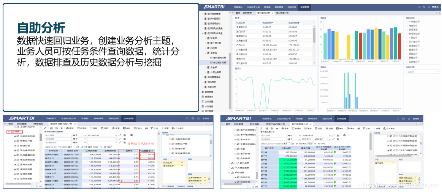Viewport: 442px width, 192px height.
Task: Open 机构名称 dropdown arrow in loan risk 行区
Action: (182, 163)
